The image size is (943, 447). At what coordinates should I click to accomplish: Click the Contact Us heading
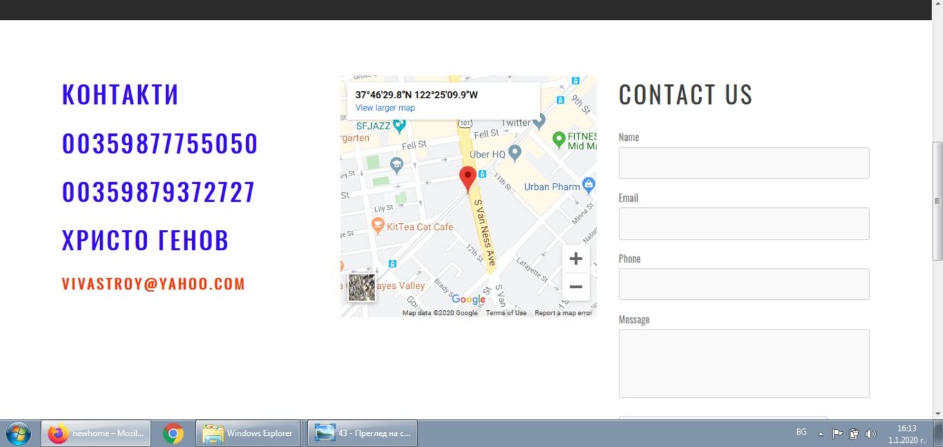click(685, 95)
